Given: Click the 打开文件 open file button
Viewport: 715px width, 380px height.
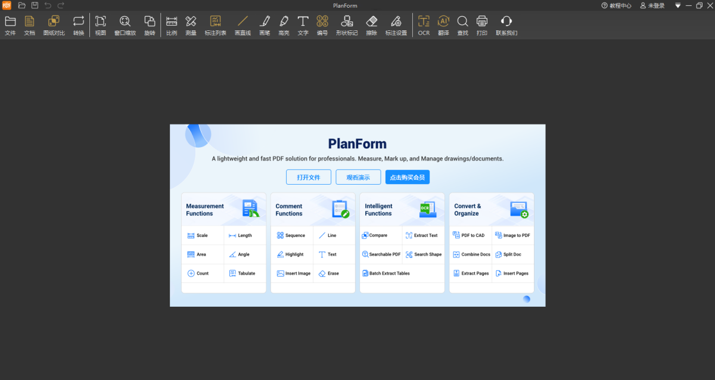Looking at the screenshot, I should point(308,177).
